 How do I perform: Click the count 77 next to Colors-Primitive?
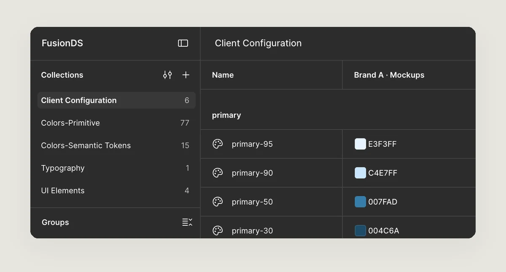click(x=185, y=123)
